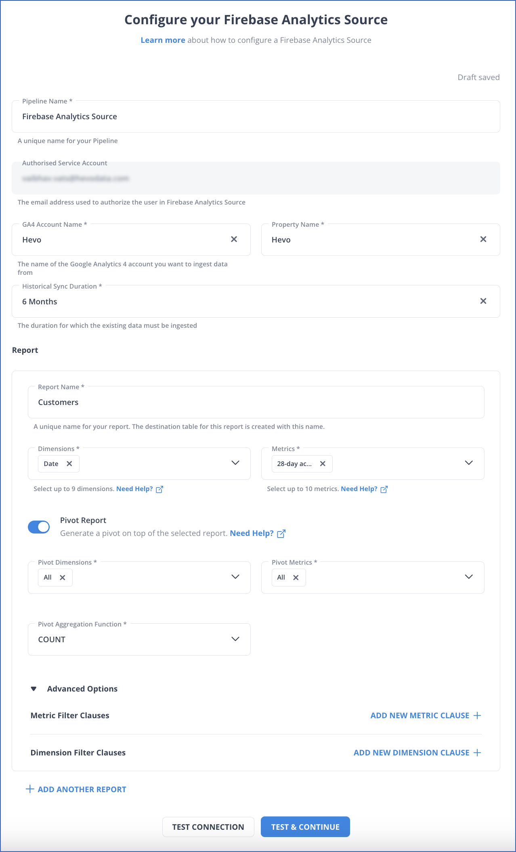Remove the 28-day ac... metric chip

point(323,464)
